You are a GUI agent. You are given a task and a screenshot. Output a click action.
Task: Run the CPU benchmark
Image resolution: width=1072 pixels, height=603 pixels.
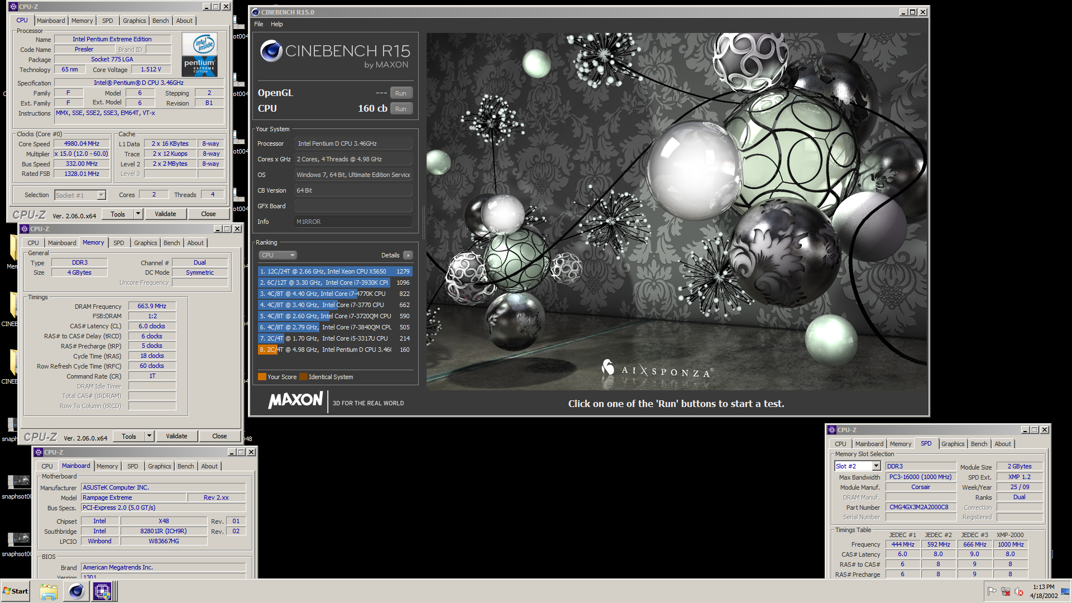click(401, 109)
